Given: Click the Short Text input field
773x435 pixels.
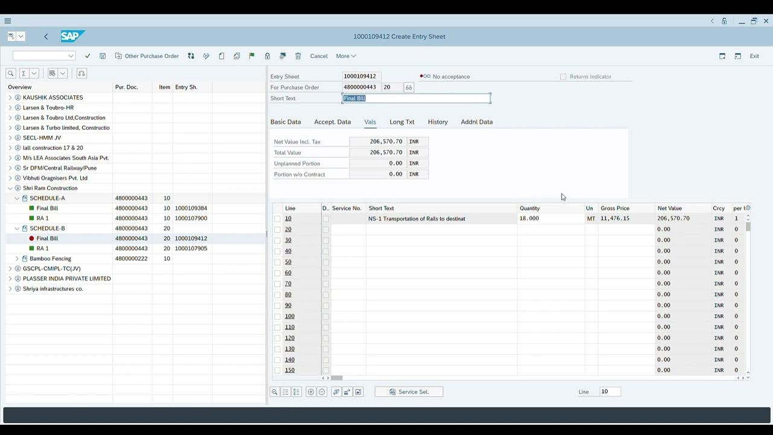Looking at the screenshot, I should [x=416, y=98].
